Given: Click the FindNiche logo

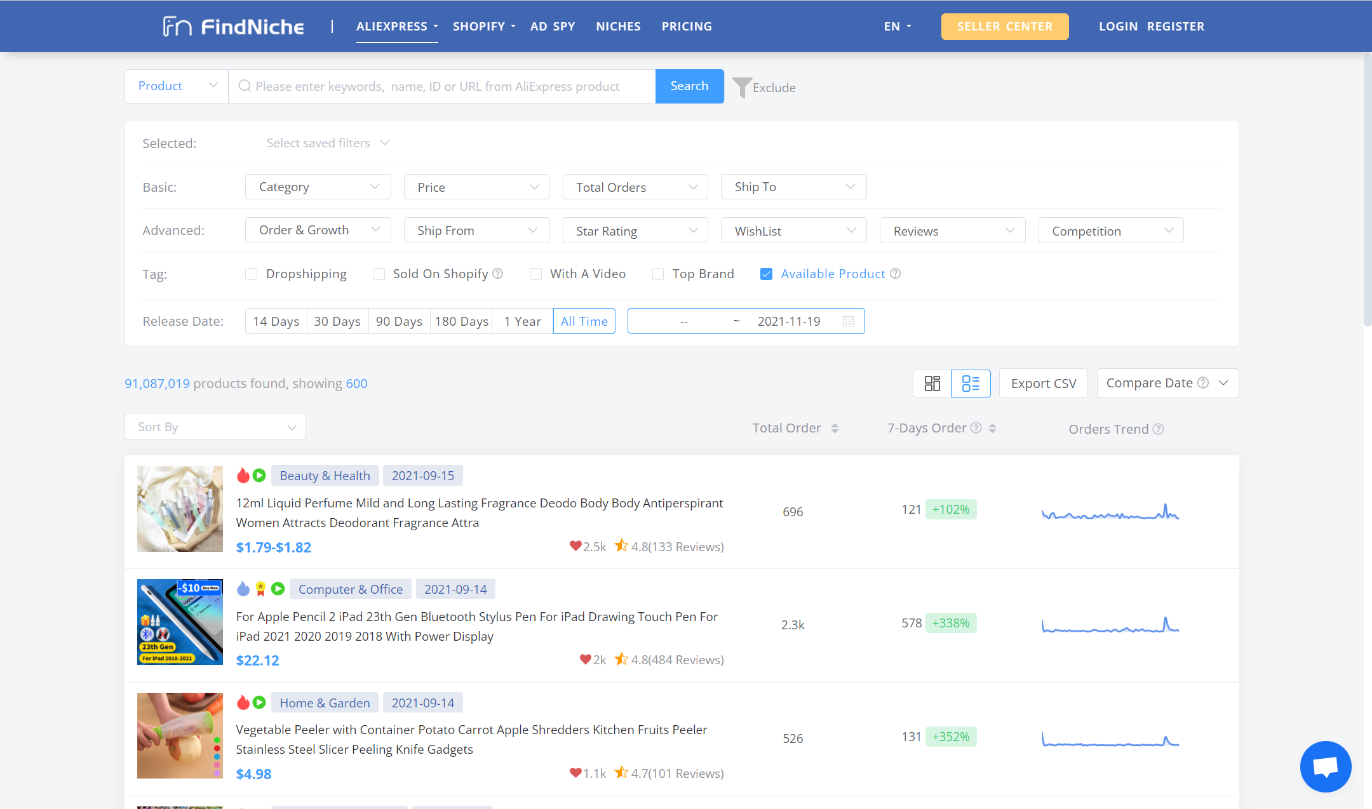Looking at the screenshot, I should [x=234, y=26].
